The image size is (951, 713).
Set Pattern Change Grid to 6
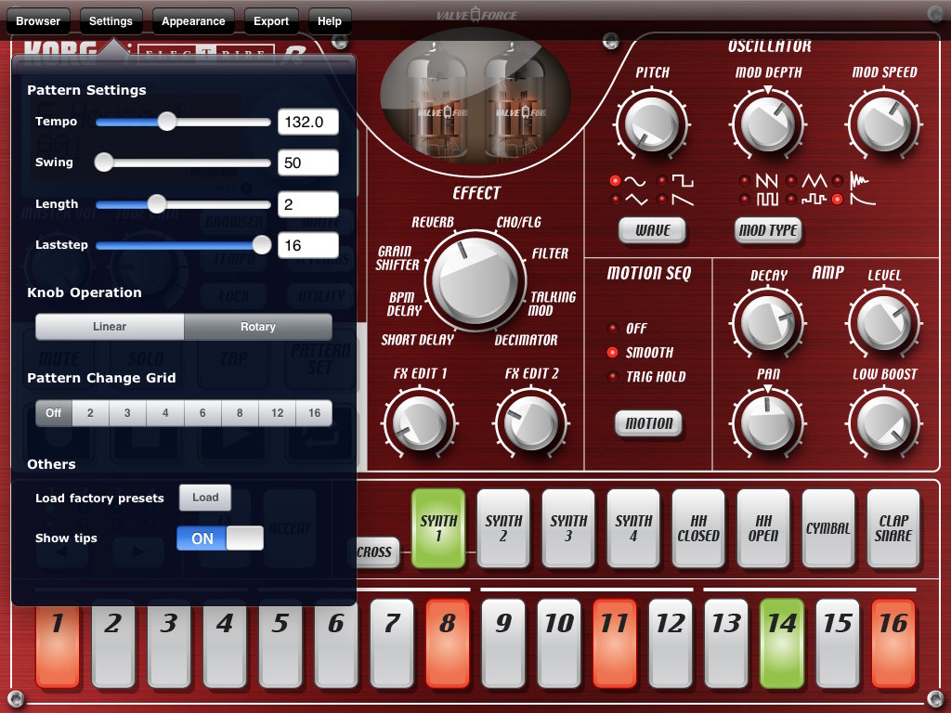[202, 413]
